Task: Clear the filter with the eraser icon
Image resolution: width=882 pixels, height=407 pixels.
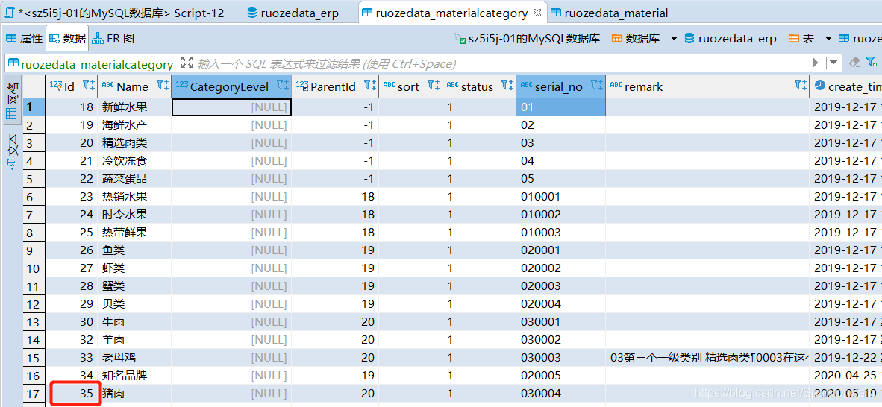Action: (854, 62)
